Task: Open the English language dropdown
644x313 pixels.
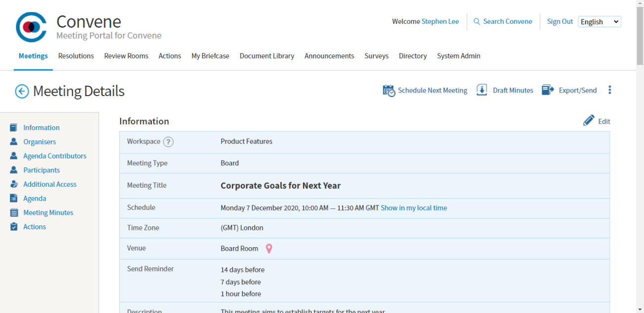Action: (x=599, y=22)
